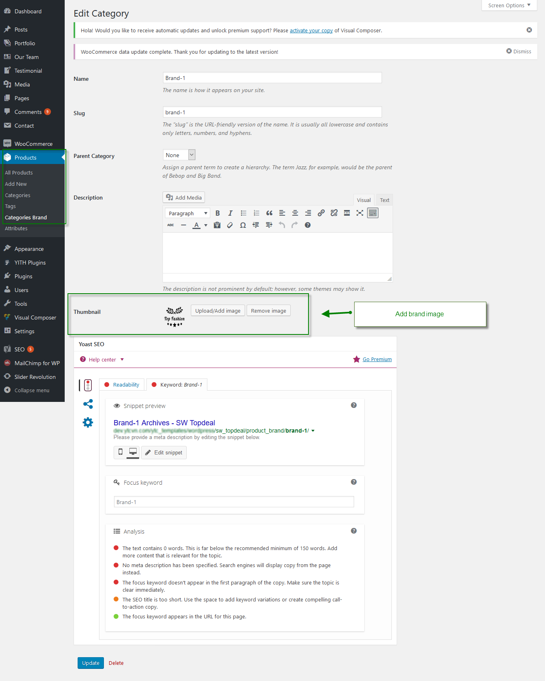This screenshot has height=681, width=545.
Task: Open the text color picker arrow
Action: tap(206, 225)
